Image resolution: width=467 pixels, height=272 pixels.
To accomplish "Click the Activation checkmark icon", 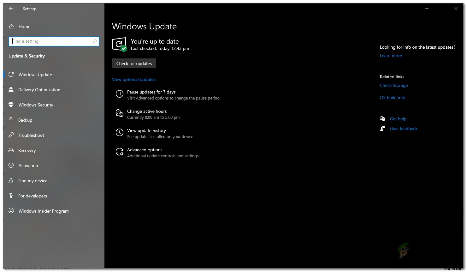I will (x=11, y=165).
